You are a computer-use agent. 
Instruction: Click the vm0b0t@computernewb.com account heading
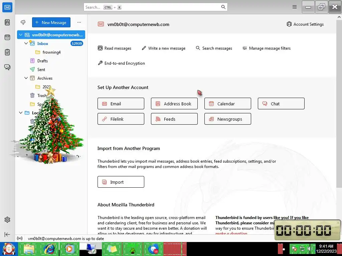tap(138, 24)
